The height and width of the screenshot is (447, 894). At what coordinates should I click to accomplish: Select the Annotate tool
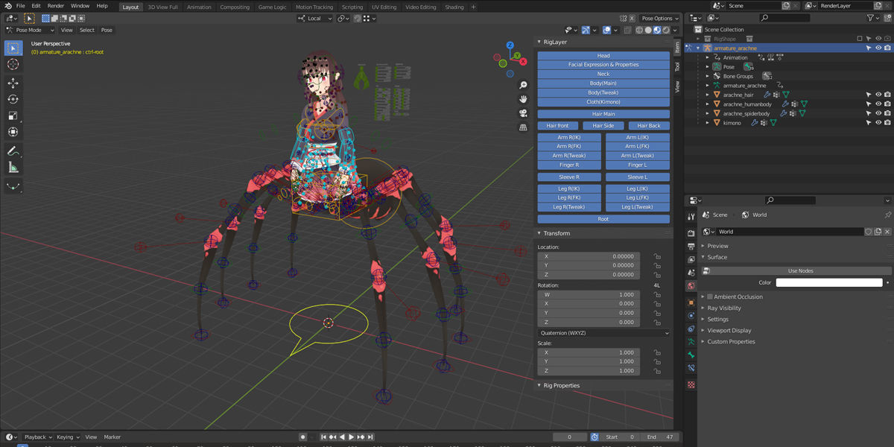pyautogui.click(x=13, y=151)
